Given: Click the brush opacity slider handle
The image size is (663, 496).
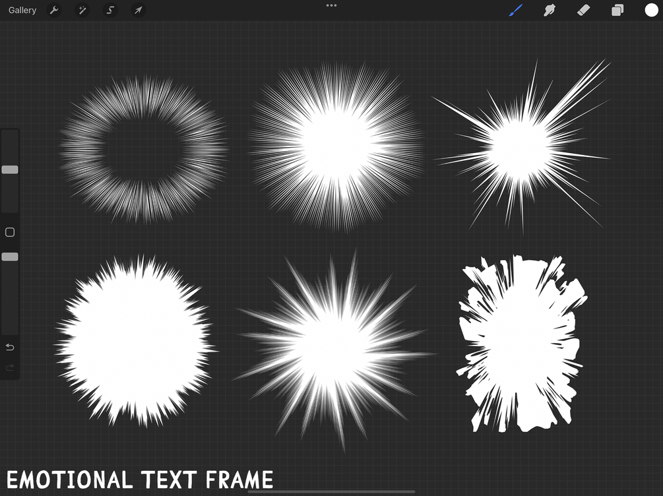Looking at the screenshot, I should tap(10, 257).
